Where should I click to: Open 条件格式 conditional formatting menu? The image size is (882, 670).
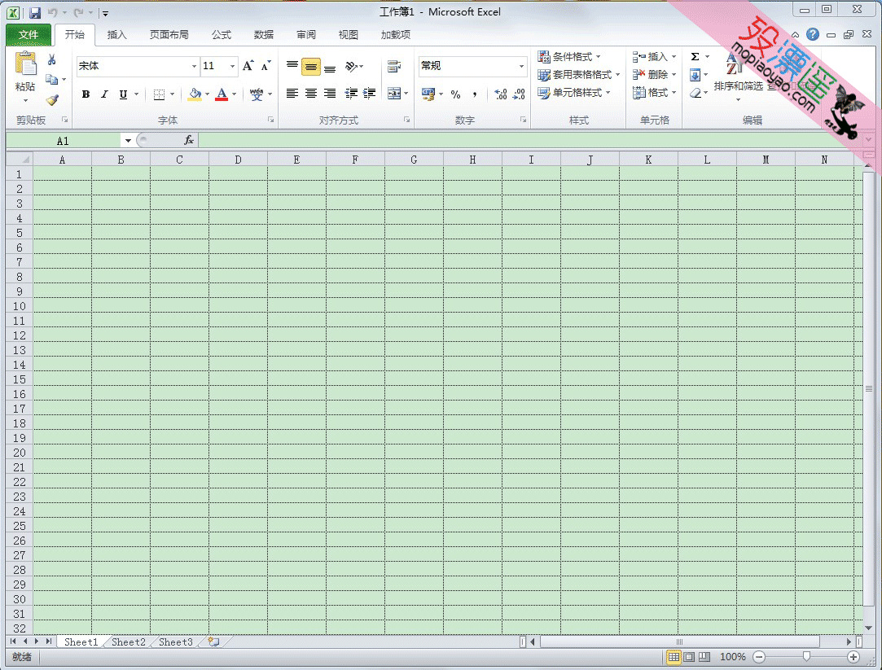[x=569, y=57]
